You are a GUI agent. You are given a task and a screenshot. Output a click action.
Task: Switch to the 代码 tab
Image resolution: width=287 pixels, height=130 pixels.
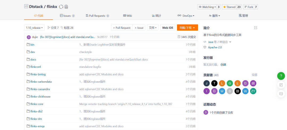point(39,16)
